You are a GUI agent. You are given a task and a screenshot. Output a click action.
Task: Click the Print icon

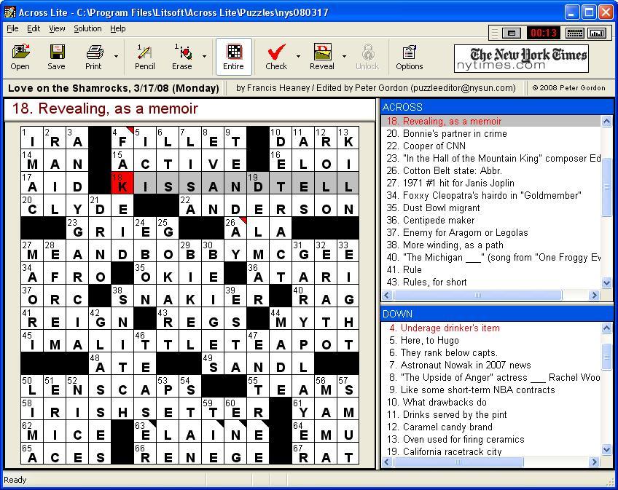click(93, 57)
